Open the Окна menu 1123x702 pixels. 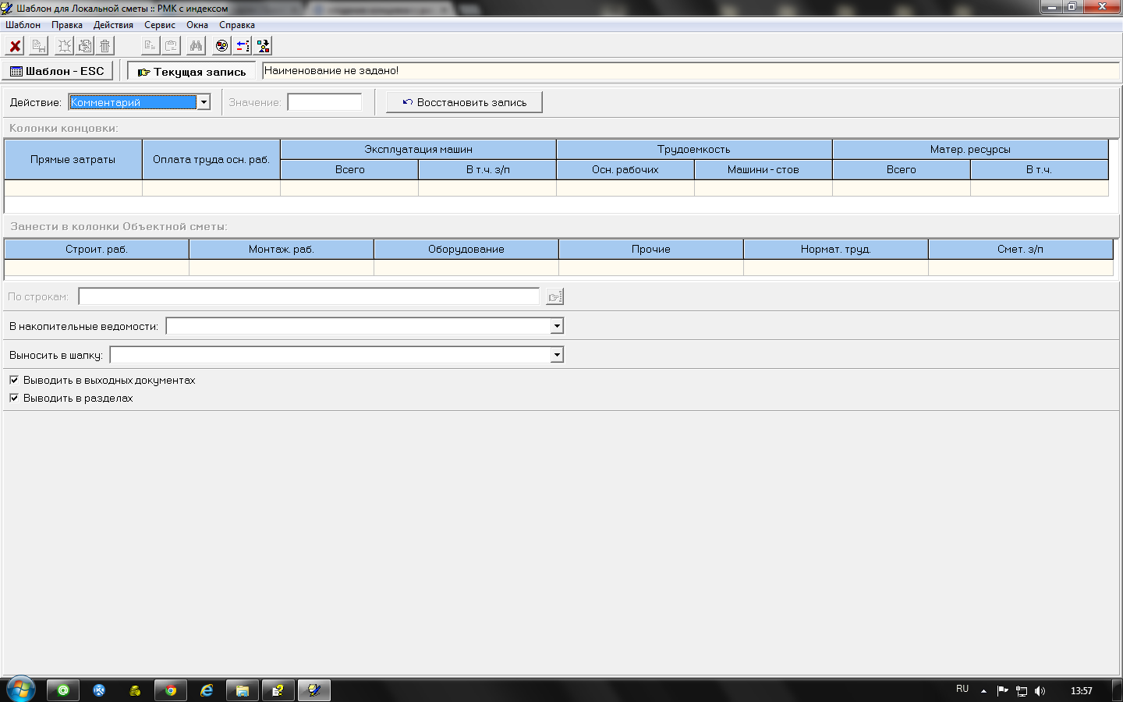[197, 25]
